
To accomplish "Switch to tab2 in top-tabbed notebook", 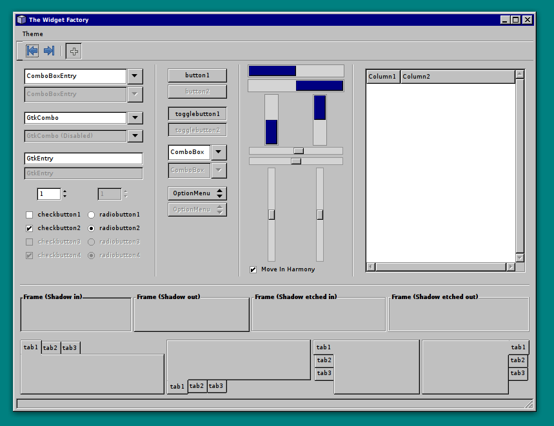I will tap(50, 348).
